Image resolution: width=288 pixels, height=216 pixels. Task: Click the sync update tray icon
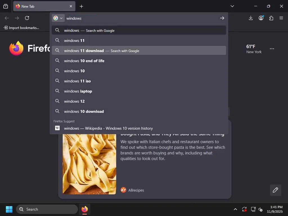(244, 209)
